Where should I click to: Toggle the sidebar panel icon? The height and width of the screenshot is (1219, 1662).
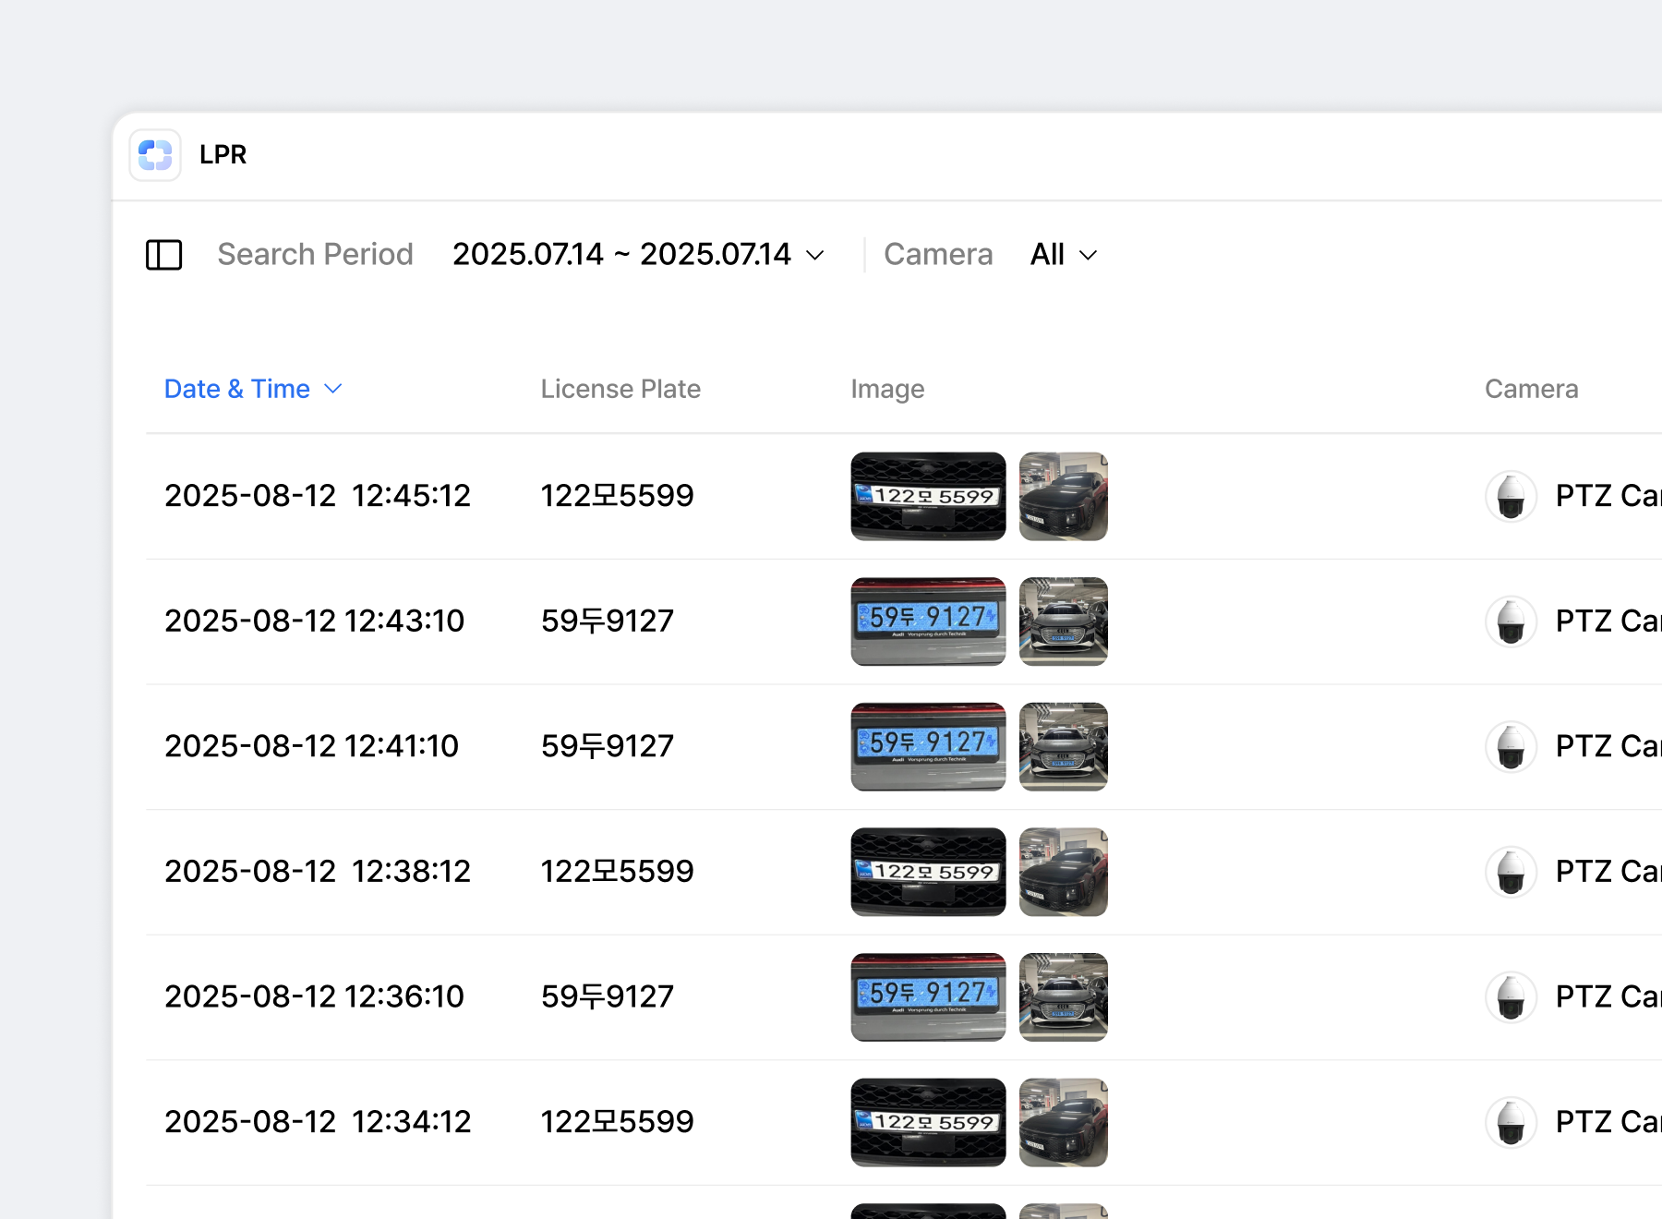pos(164,255)
